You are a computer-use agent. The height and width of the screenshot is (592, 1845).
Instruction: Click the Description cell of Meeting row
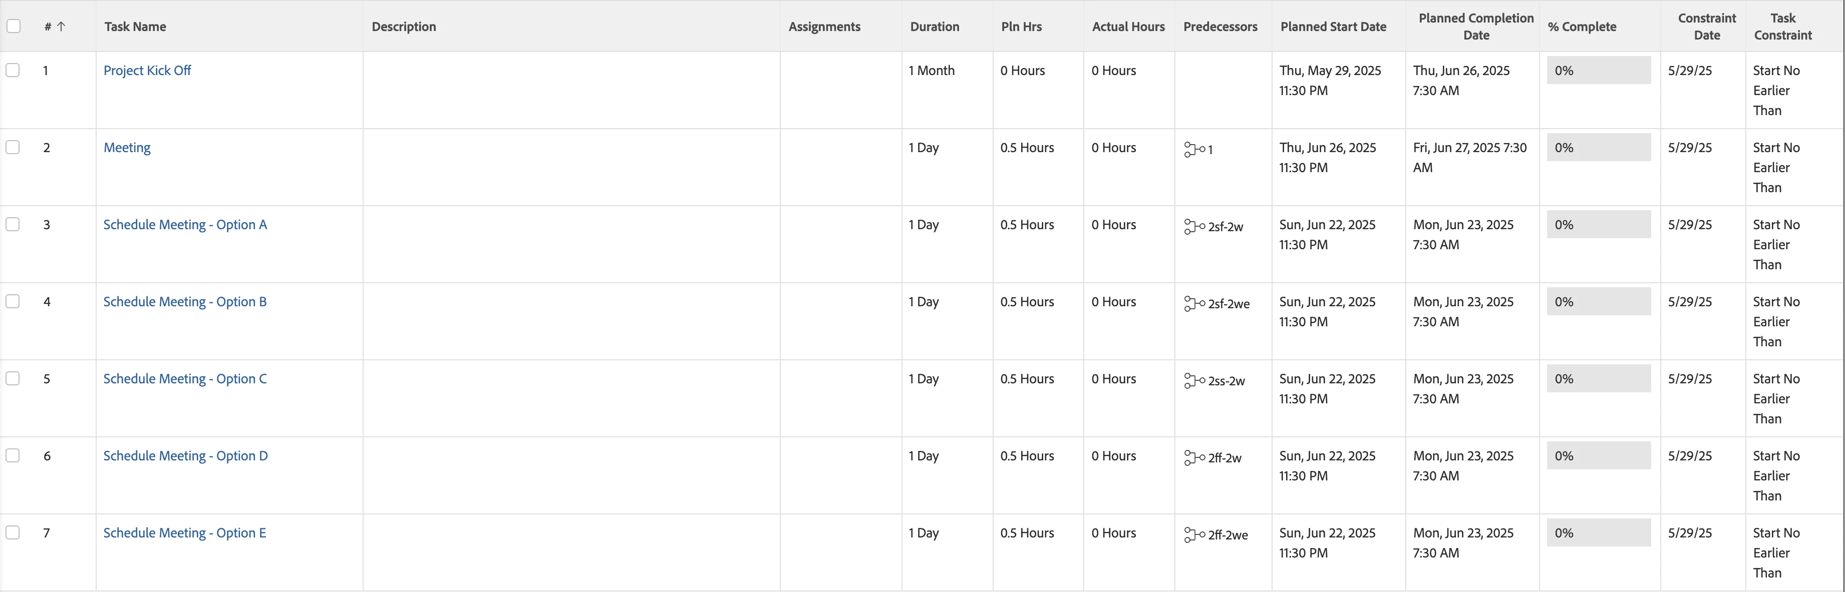pos(571,167)
